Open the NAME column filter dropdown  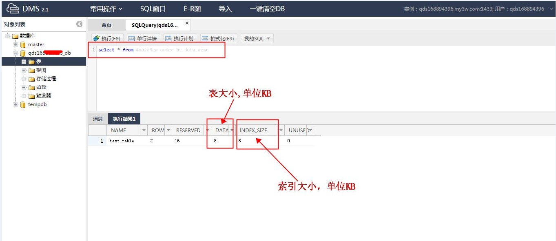pos(143,130)
